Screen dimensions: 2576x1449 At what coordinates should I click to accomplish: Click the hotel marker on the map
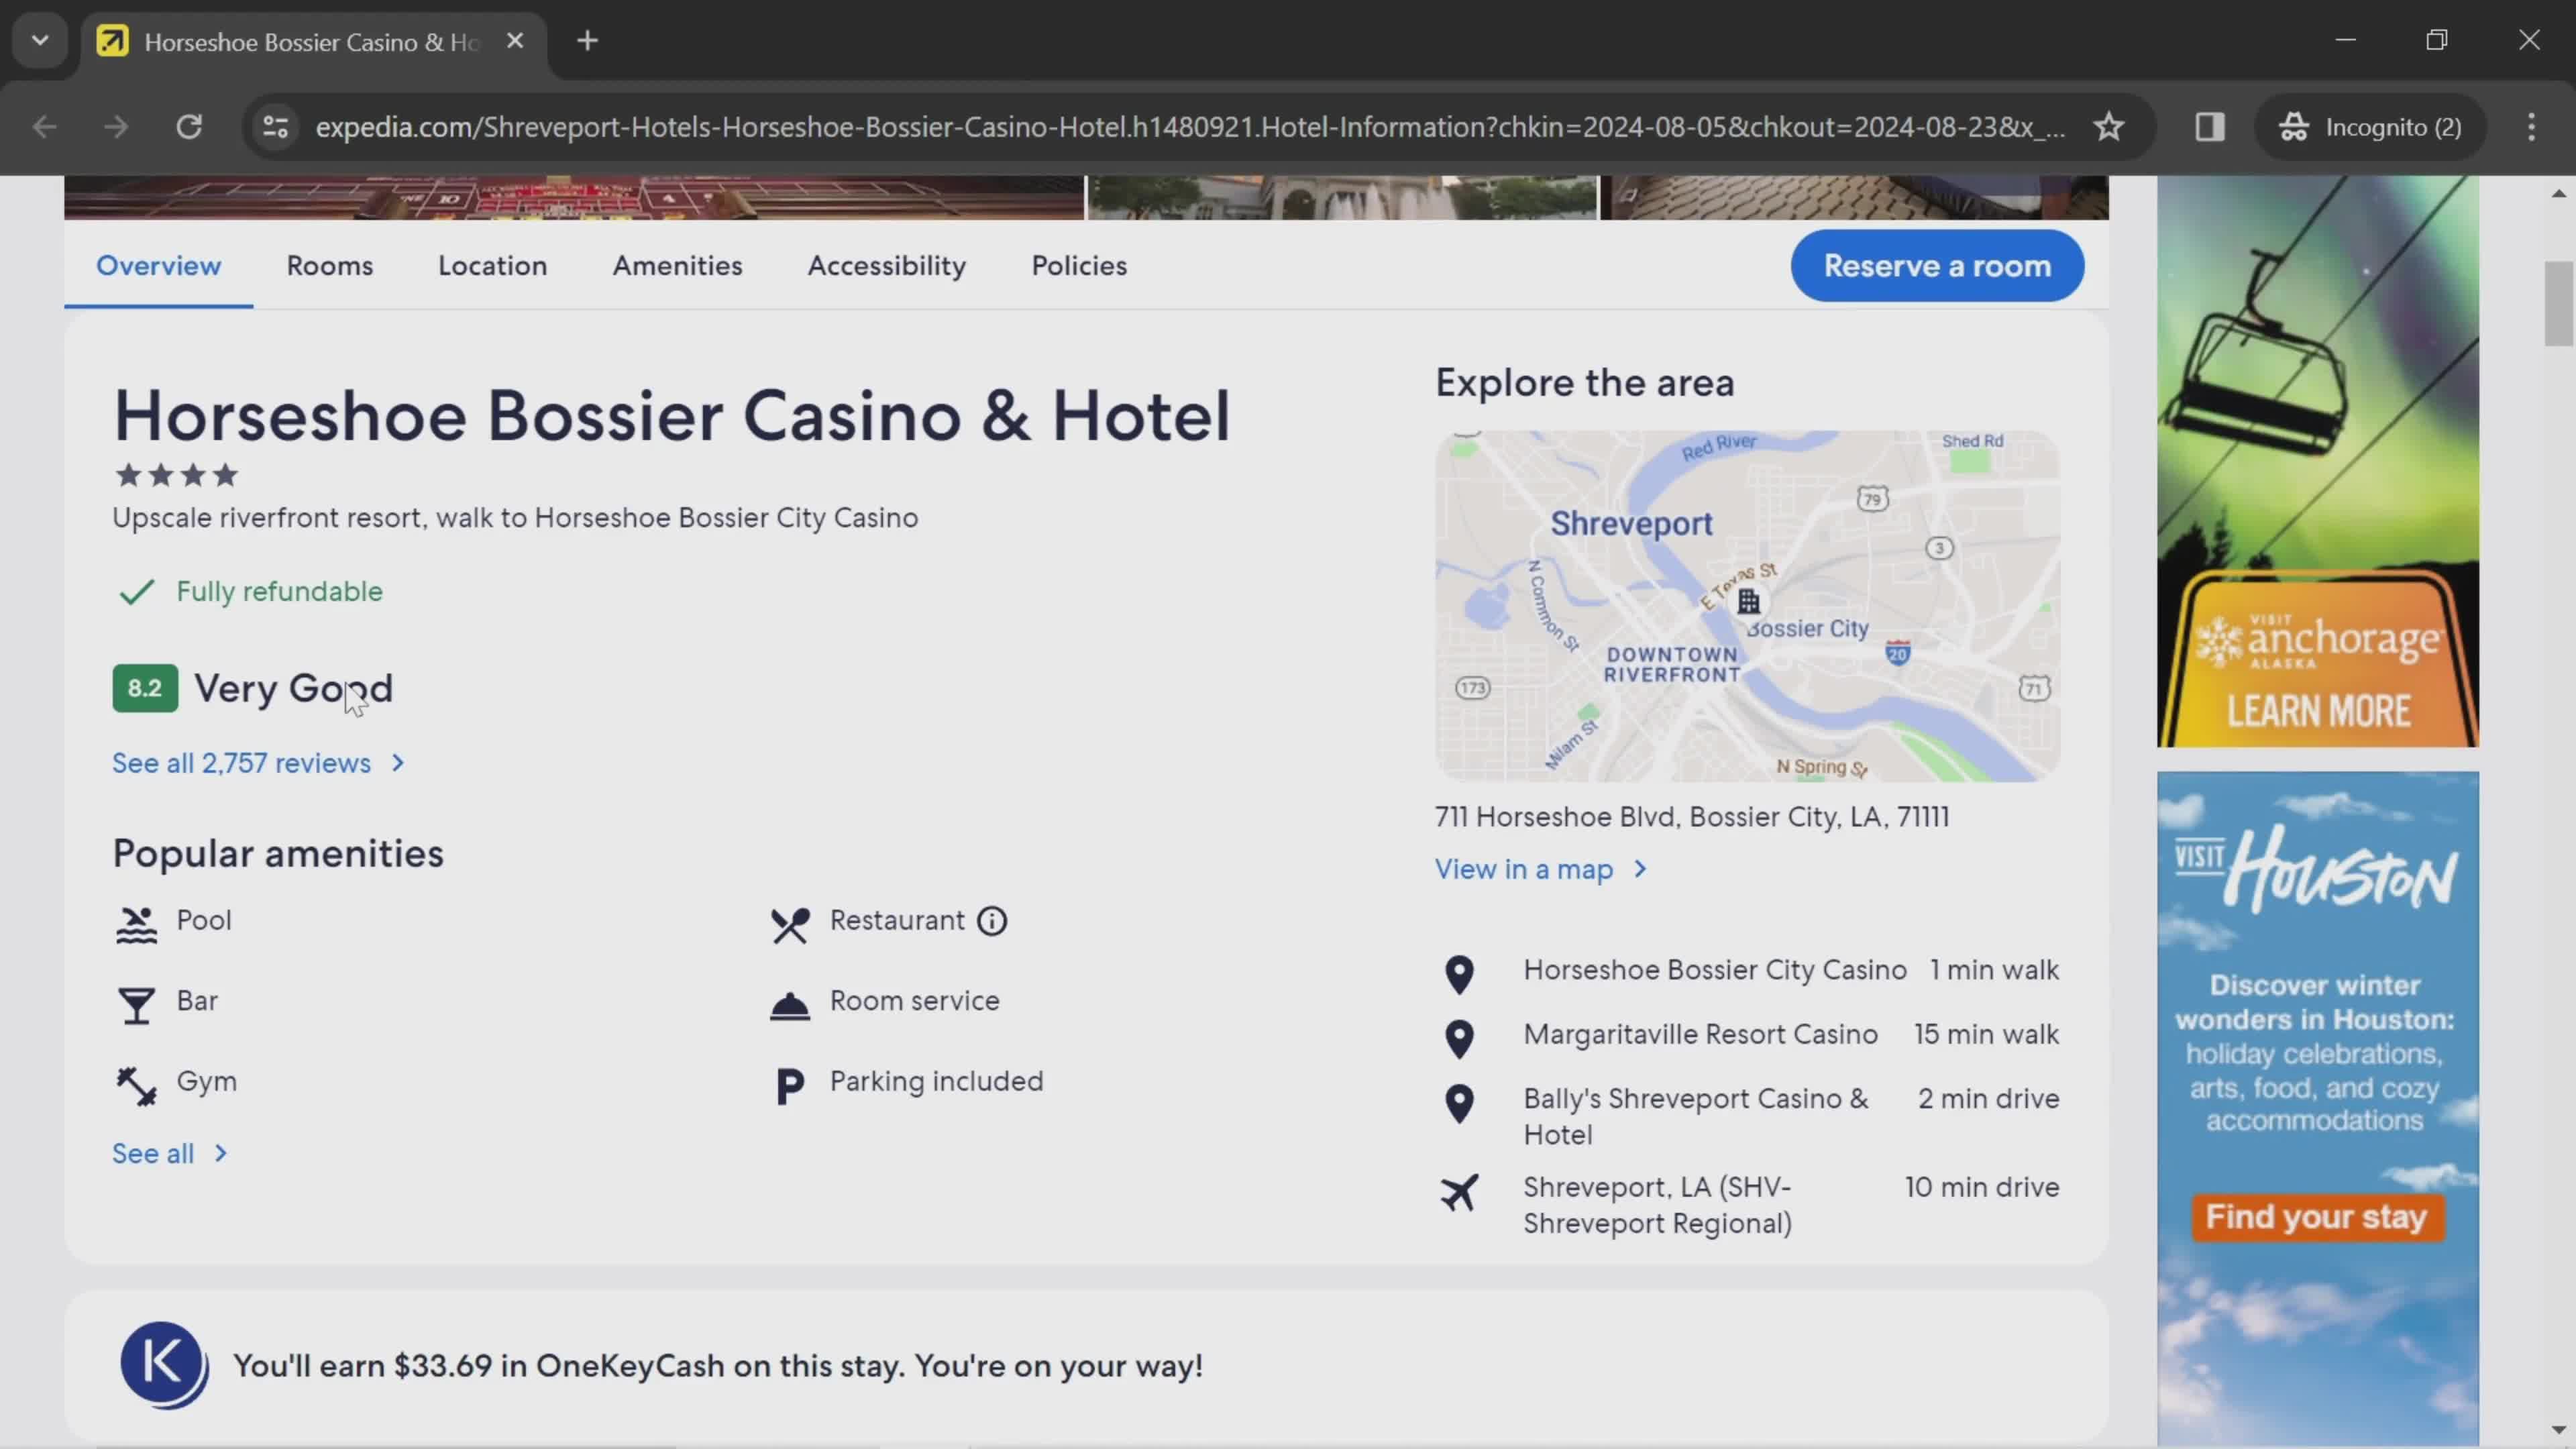[1748, 601]
